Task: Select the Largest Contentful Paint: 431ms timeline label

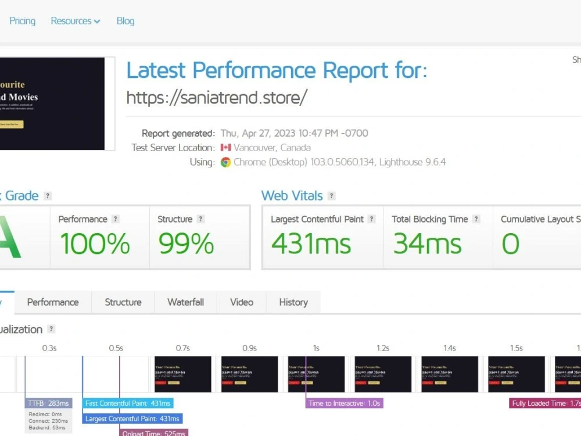Action: pyautogui.click(x=132, y=419)
